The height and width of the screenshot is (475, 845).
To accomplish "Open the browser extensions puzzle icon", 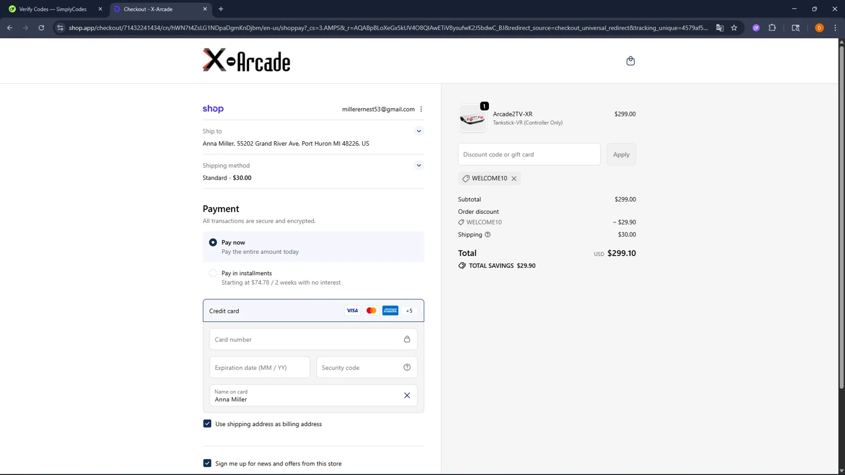I will pyautogui.click(x=772, y=28).
